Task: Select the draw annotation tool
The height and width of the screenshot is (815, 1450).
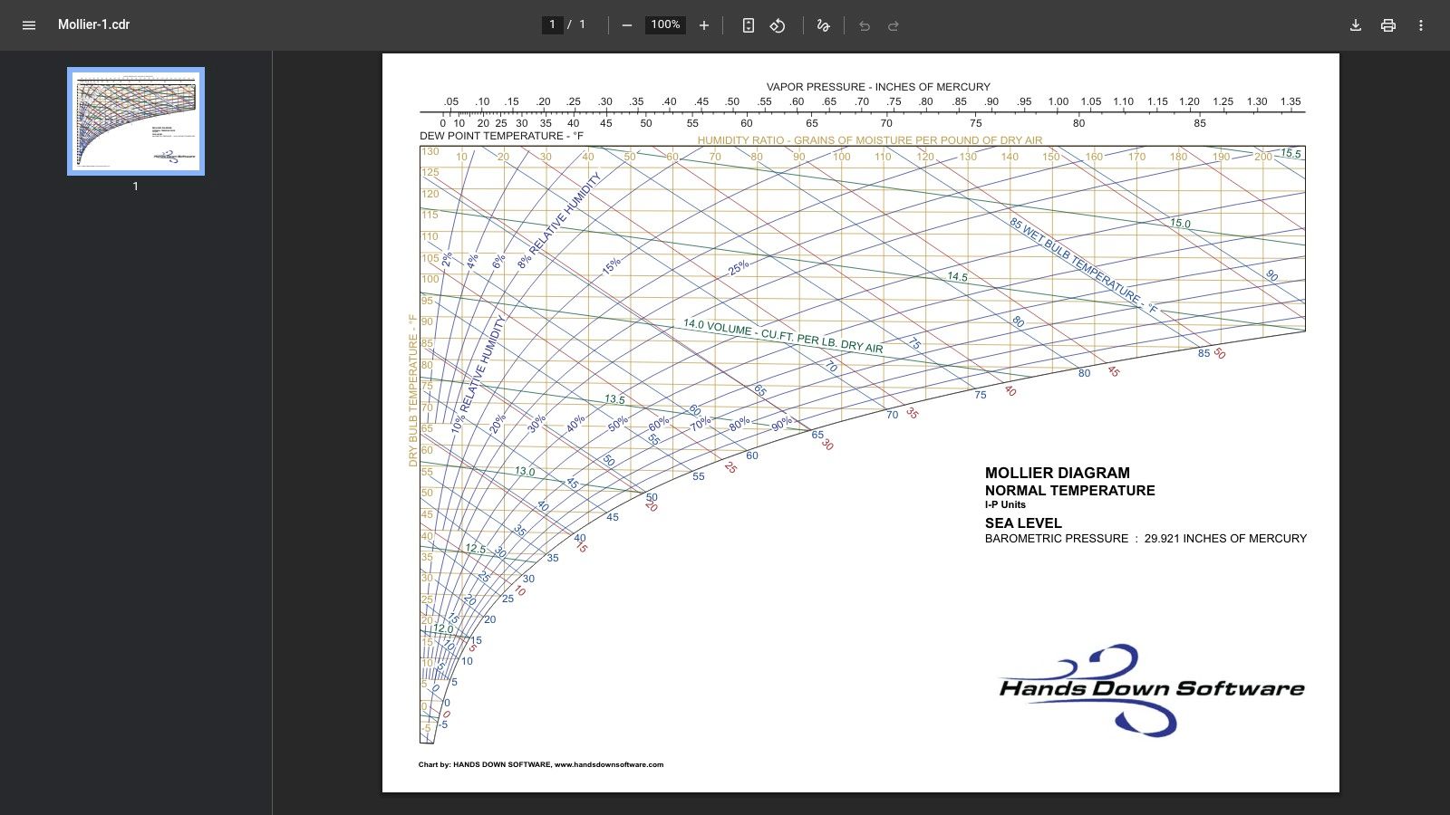Action: coord(823,25)
